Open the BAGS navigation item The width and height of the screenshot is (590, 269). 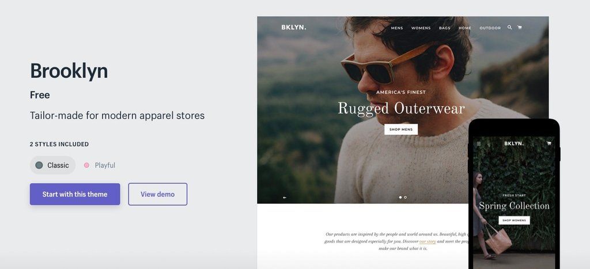(445, 28)
